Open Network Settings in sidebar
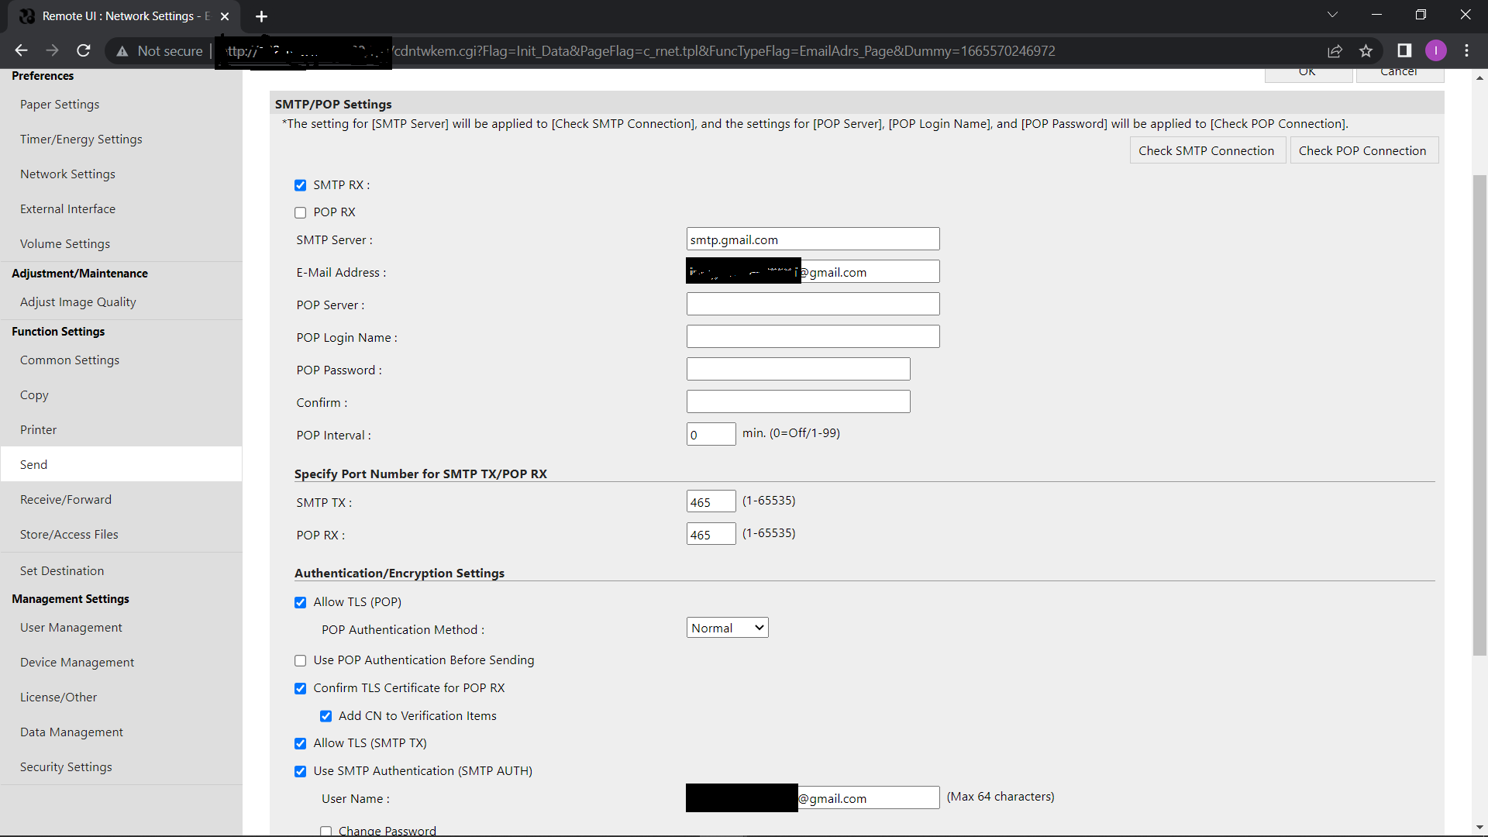The width and height of the screenshot is (1488, 837). (x=67, y=174)
